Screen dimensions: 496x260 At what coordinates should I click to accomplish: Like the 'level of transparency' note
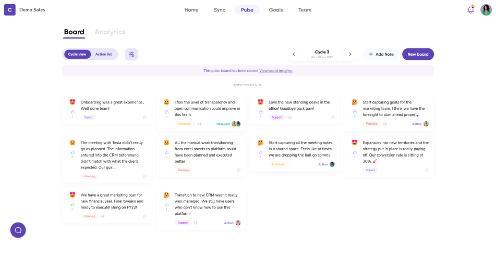click(x=166, y=112)
